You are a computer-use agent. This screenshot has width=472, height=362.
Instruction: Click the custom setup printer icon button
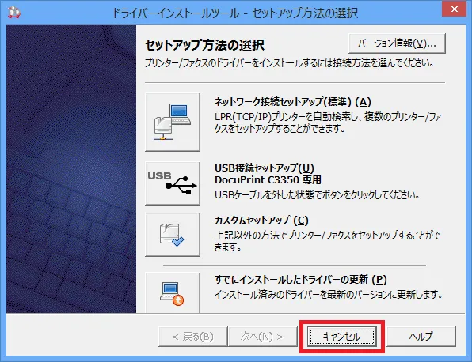[x=173, y=234]
